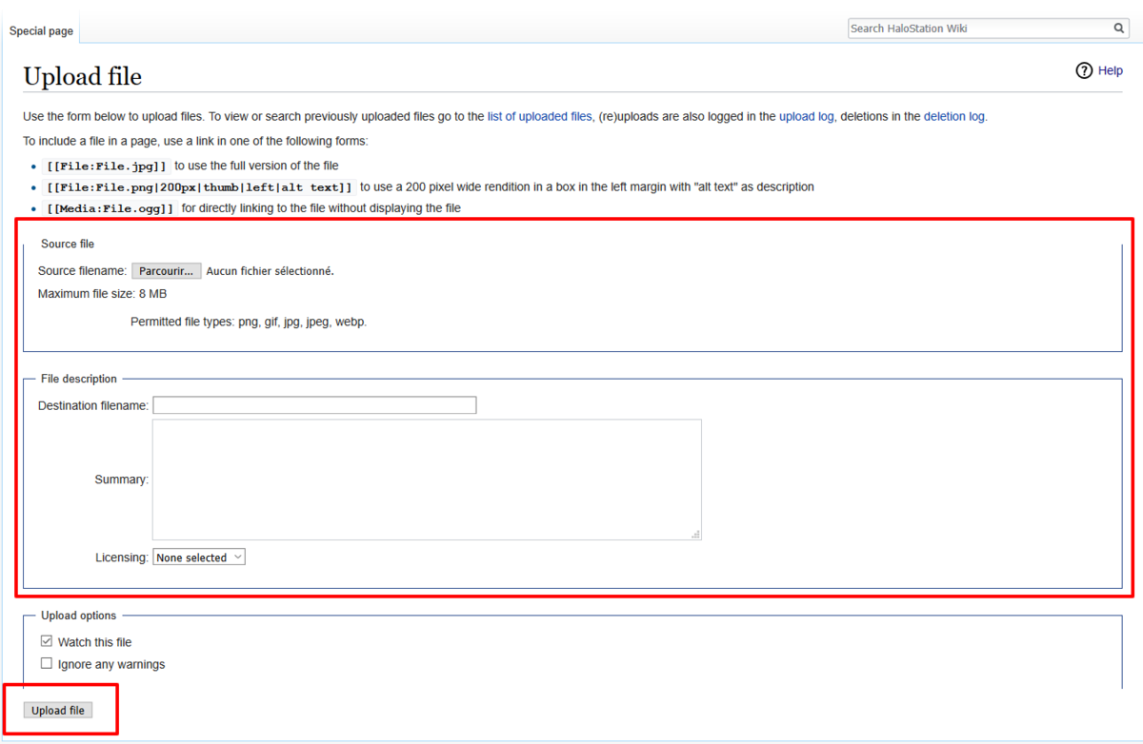Uncheck the "Watch this file" checkbox
The image size is (1143, 744).
click(46, 640)
